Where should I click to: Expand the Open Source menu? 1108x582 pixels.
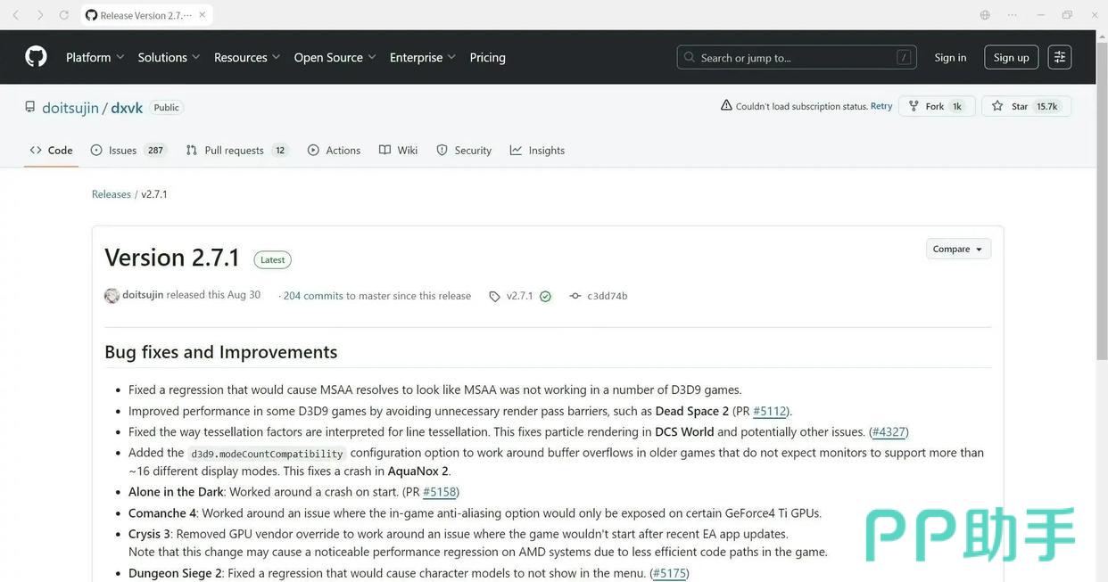click(x=335, y=57)
